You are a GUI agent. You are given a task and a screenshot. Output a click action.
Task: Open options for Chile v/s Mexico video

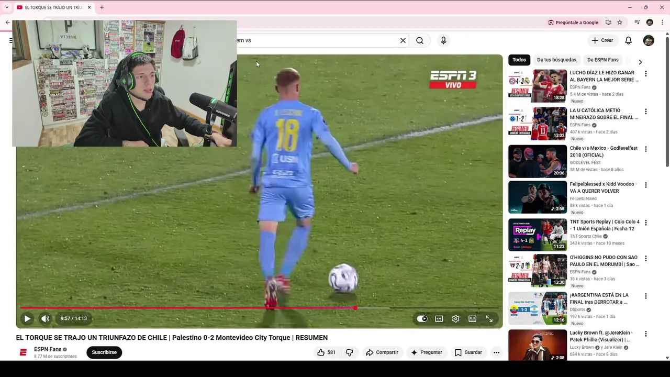(x=646, y=149)
